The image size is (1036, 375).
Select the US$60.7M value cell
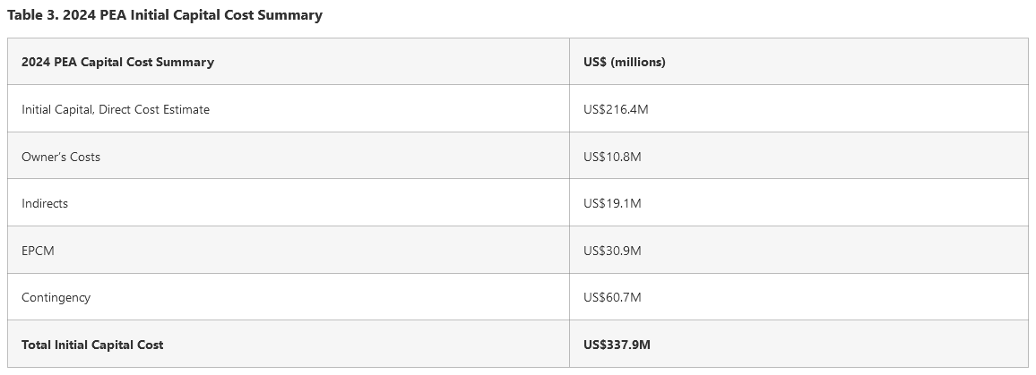(612, 297)
